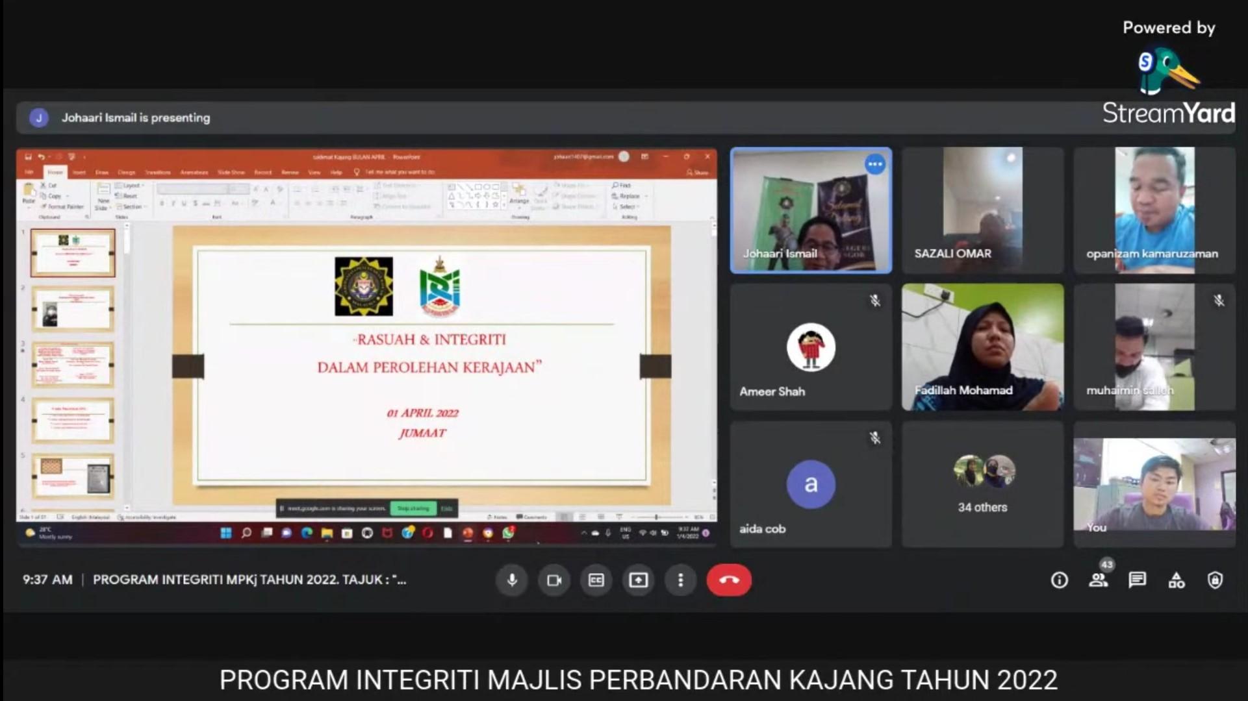The image size is (1248, 701).
Task: Open the activities icon in Meet
Action: [x=1176, y=580]
